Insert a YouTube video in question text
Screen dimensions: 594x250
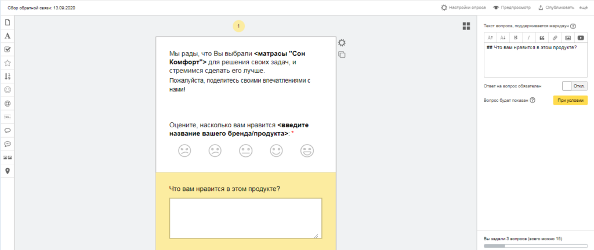coord(581,38)
